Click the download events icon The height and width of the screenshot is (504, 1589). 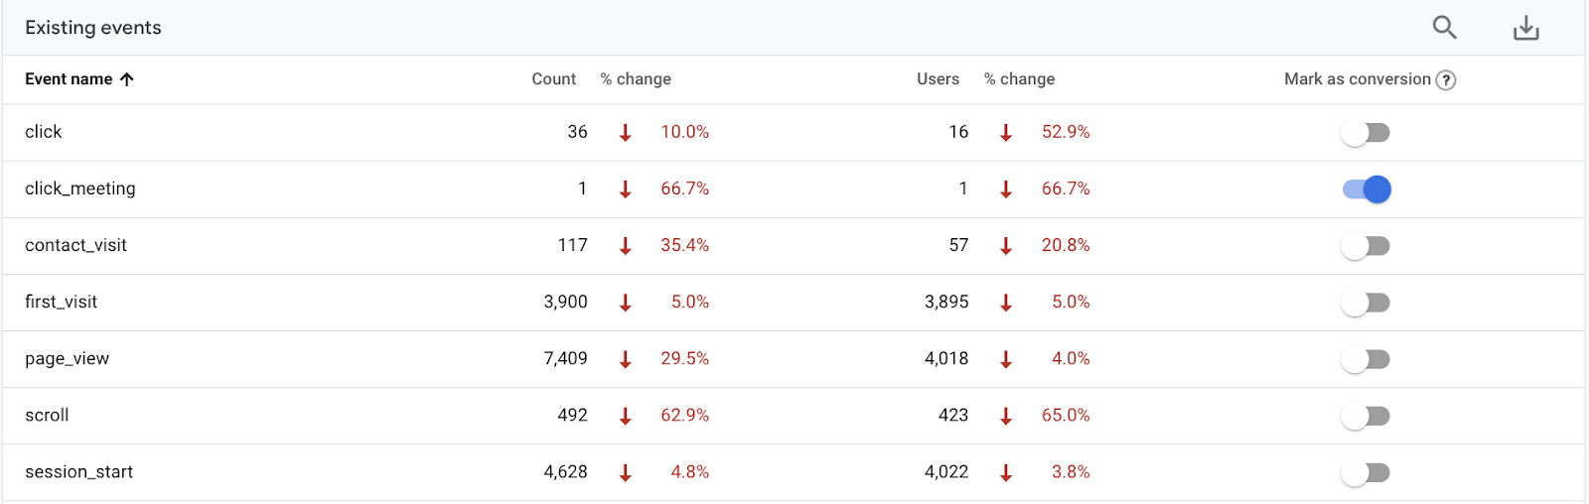(1525, 28)
